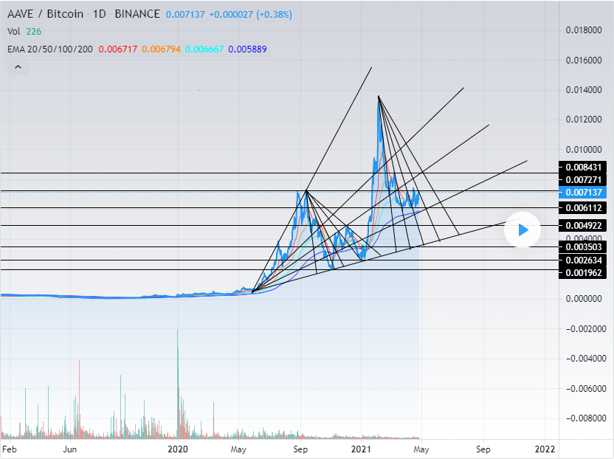Viewport: 614px width, 459px height.
Task: Click the orange EMA value 0.006794
Action: click(x=162, y=49)
